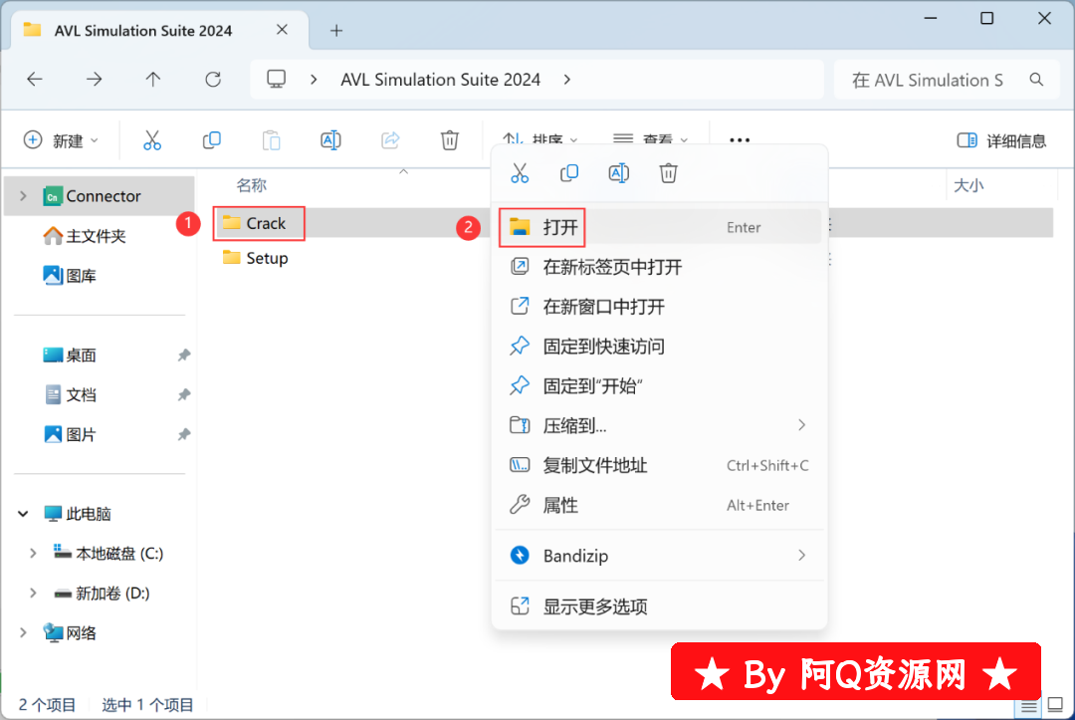Choose 显示更多选项
The height and width of the screenshot is (720, 1075).
pyautogui.click(x=659, y=606)
